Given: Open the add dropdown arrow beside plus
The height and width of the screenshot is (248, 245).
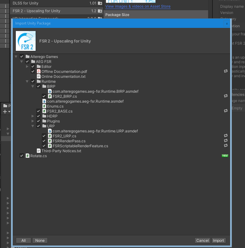Looking at the screenshot, I should pyautogui.click(x=9, y=112).
